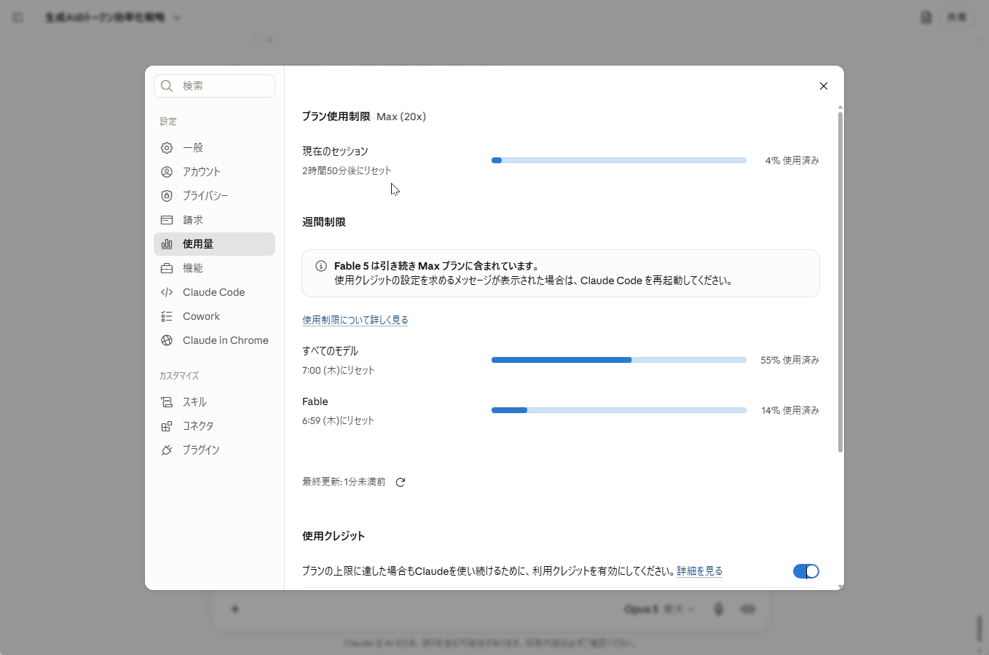
Task: Click the 一般 gear icon
Action: [x=167, y=148]
